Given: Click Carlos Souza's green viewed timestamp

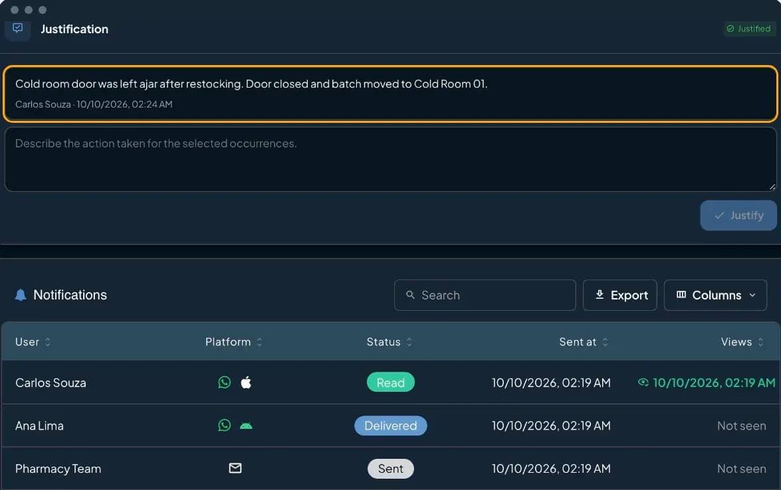Looking at the screenshot, I should click(714, 382).
